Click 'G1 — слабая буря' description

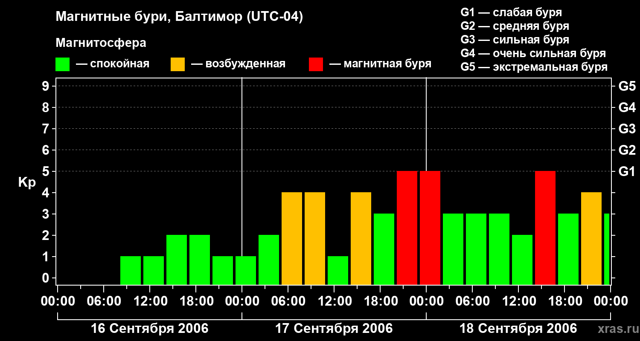click(x=511, y=12)
